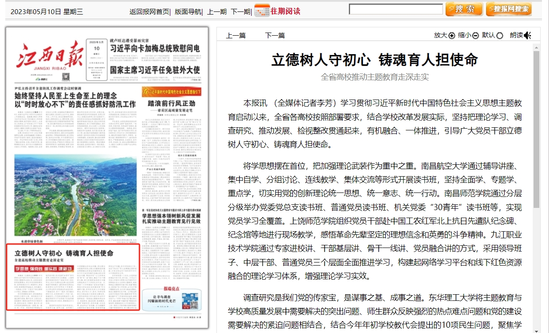Open 版面导航 page navigation

click(x=188, y=12)
